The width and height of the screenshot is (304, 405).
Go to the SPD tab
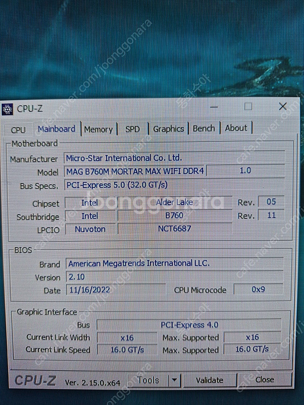point(133,129)
